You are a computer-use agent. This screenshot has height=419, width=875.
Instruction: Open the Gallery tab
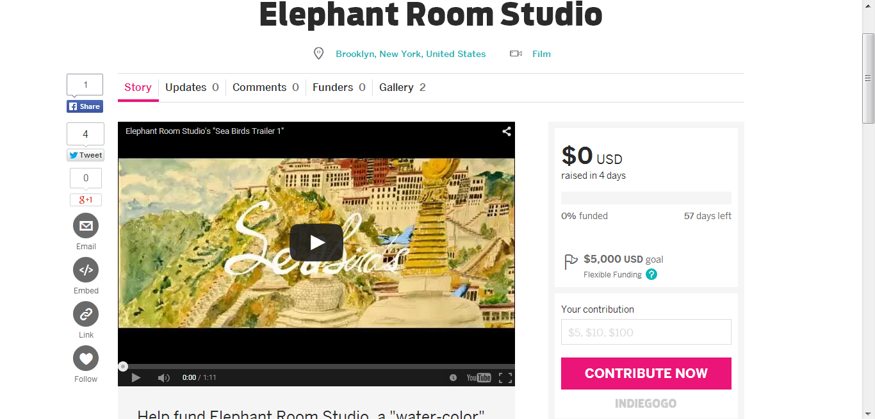(402, 87)
